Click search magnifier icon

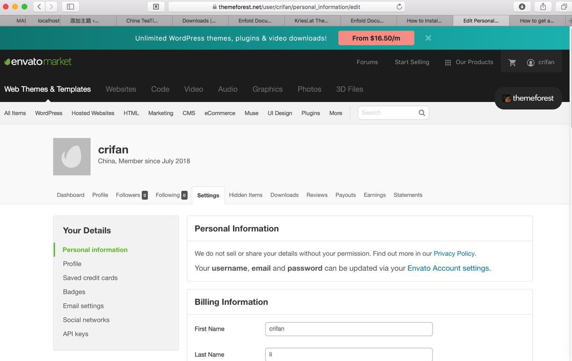click(x=422, y=113)
